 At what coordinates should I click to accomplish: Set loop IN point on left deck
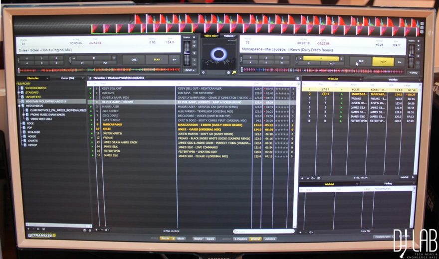83,63
